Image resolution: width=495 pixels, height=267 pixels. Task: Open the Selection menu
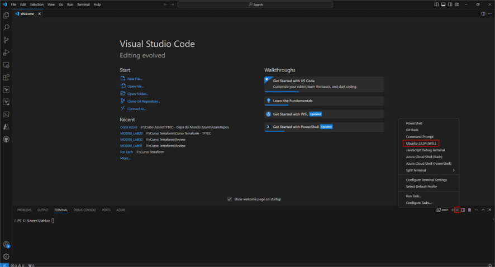37,4
